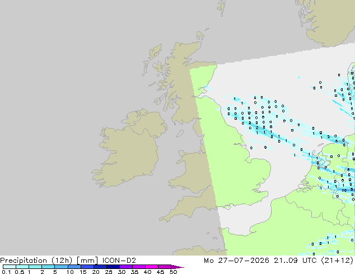Image resolution: width=355 pixels, height=274 pixels.
Task: Click the 30–35 mm legend color box
Action: pos(126,267)
